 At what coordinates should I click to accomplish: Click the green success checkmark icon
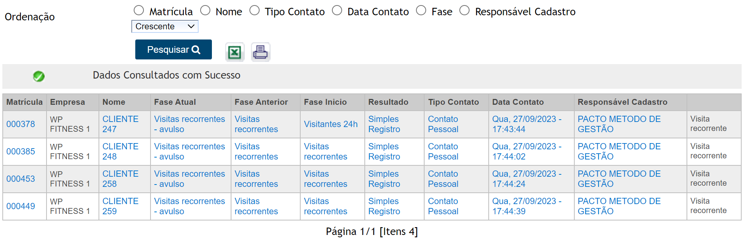coord(39,76)
